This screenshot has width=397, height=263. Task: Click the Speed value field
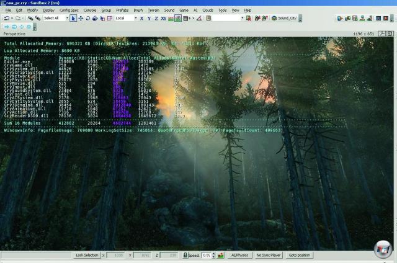click(207, 255)
